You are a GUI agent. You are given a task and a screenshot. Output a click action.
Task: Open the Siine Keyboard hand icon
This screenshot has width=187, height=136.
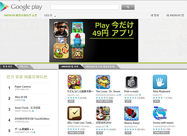tap(160, 82)
